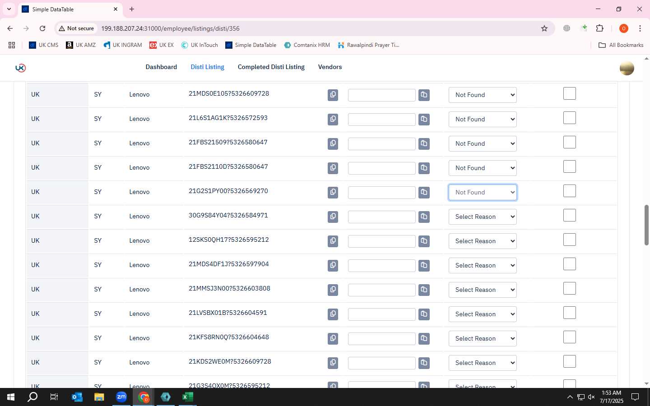Copy SKU icon for 21MDS0E105?5326609728 row

click(333, 95)
